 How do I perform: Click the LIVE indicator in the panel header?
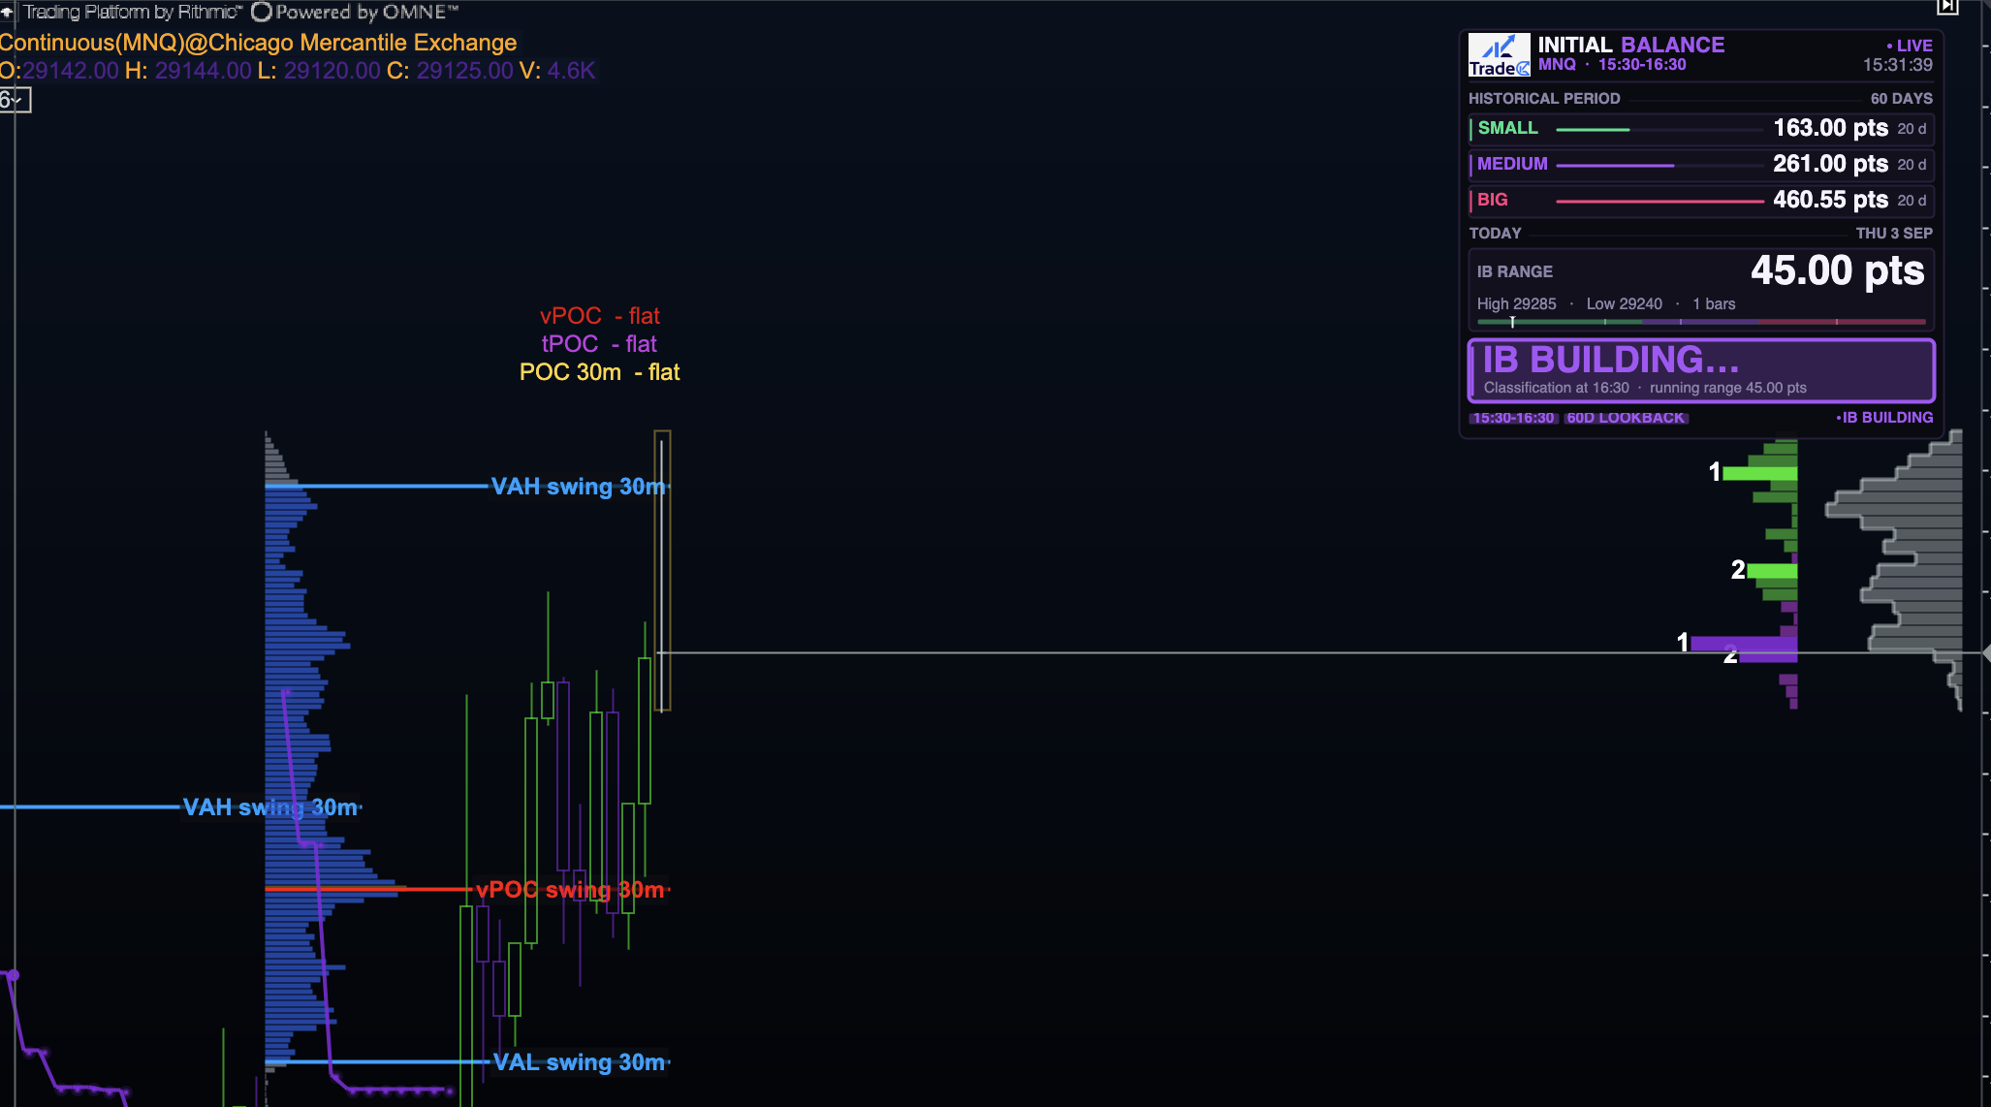coord(1909,46)
